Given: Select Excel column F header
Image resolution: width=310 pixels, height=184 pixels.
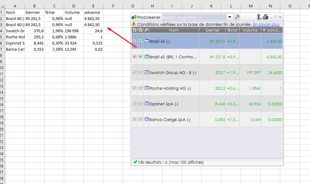Looking at the screenshot, I should tap(113, 6).
